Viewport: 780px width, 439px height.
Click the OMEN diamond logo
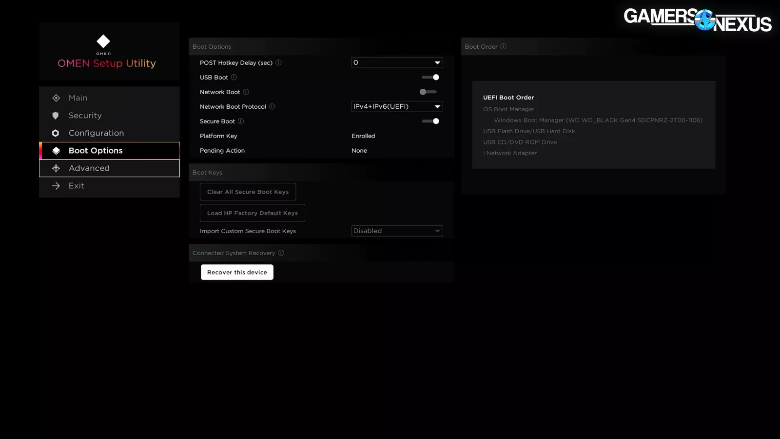tap(103, 41)
